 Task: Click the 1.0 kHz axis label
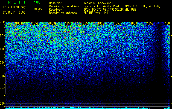pyautogui.click(x=2, y=49)
